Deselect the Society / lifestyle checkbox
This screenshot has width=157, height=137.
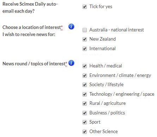(x=85, y=85)
